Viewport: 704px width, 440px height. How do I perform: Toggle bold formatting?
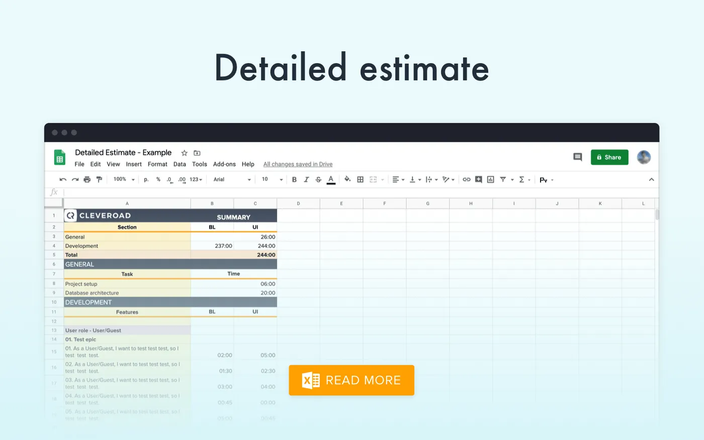click(294, 180)
